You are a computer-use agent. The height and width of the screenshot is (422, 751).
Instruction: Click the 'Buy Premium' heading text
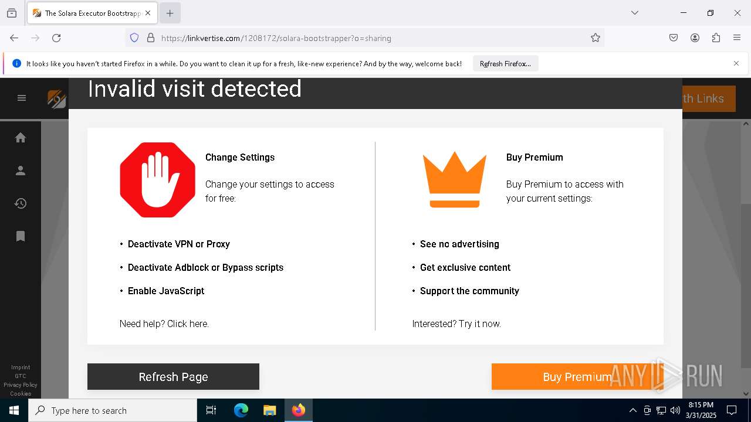tap(535, 157)
